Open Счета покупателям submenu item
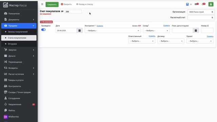The width and height of the screenshot is (217, 122). coord(19,38)
